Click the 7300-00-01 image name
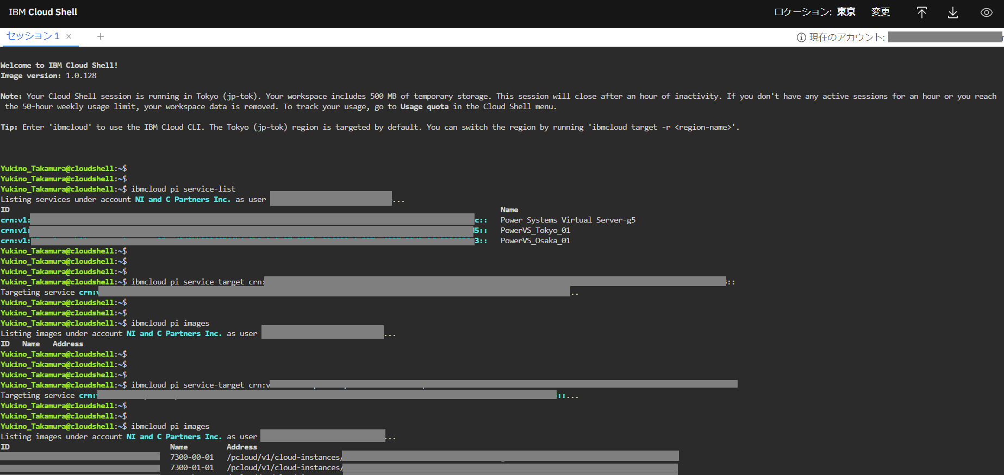1004x475 pixels. 192,457
